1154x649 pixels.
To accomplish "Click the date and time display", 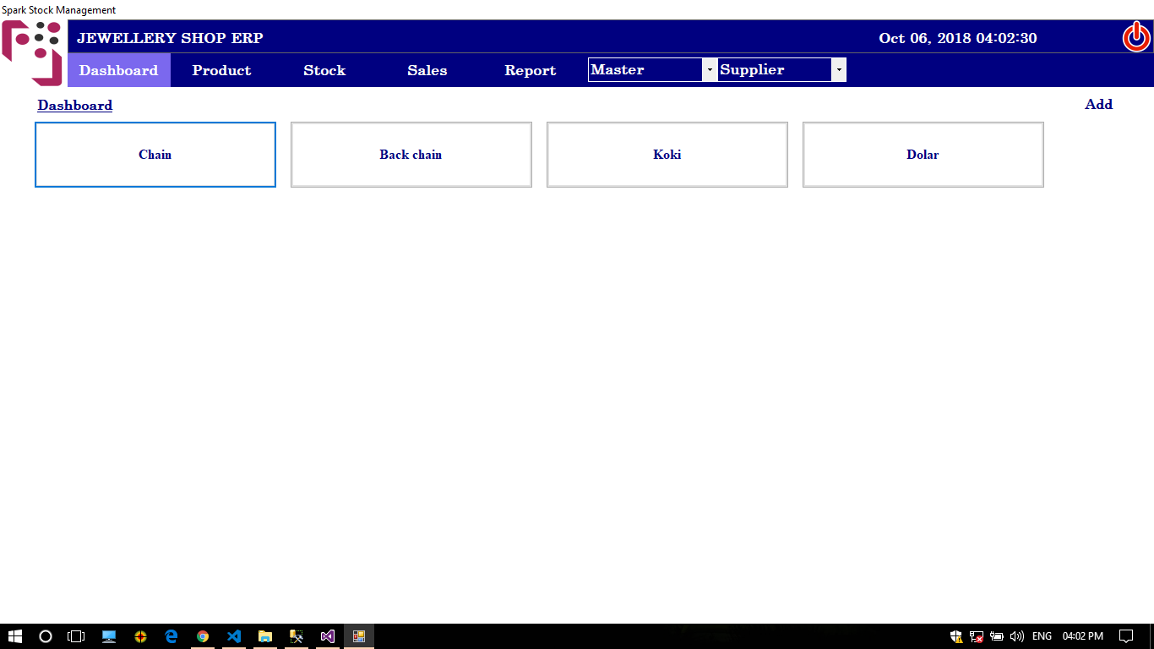I will [958, 38].
